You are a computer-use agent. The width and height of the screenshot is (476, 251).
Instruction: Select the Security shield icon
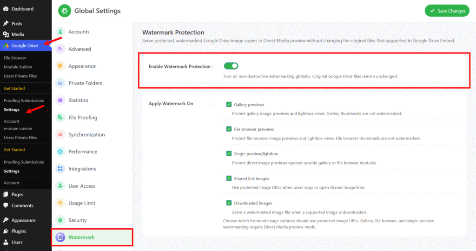(60, 220)
